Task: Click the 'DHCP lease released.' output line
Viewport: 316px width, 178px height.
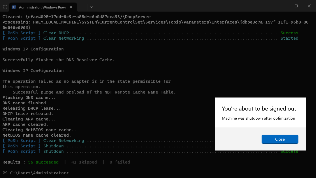Action: 28,114
